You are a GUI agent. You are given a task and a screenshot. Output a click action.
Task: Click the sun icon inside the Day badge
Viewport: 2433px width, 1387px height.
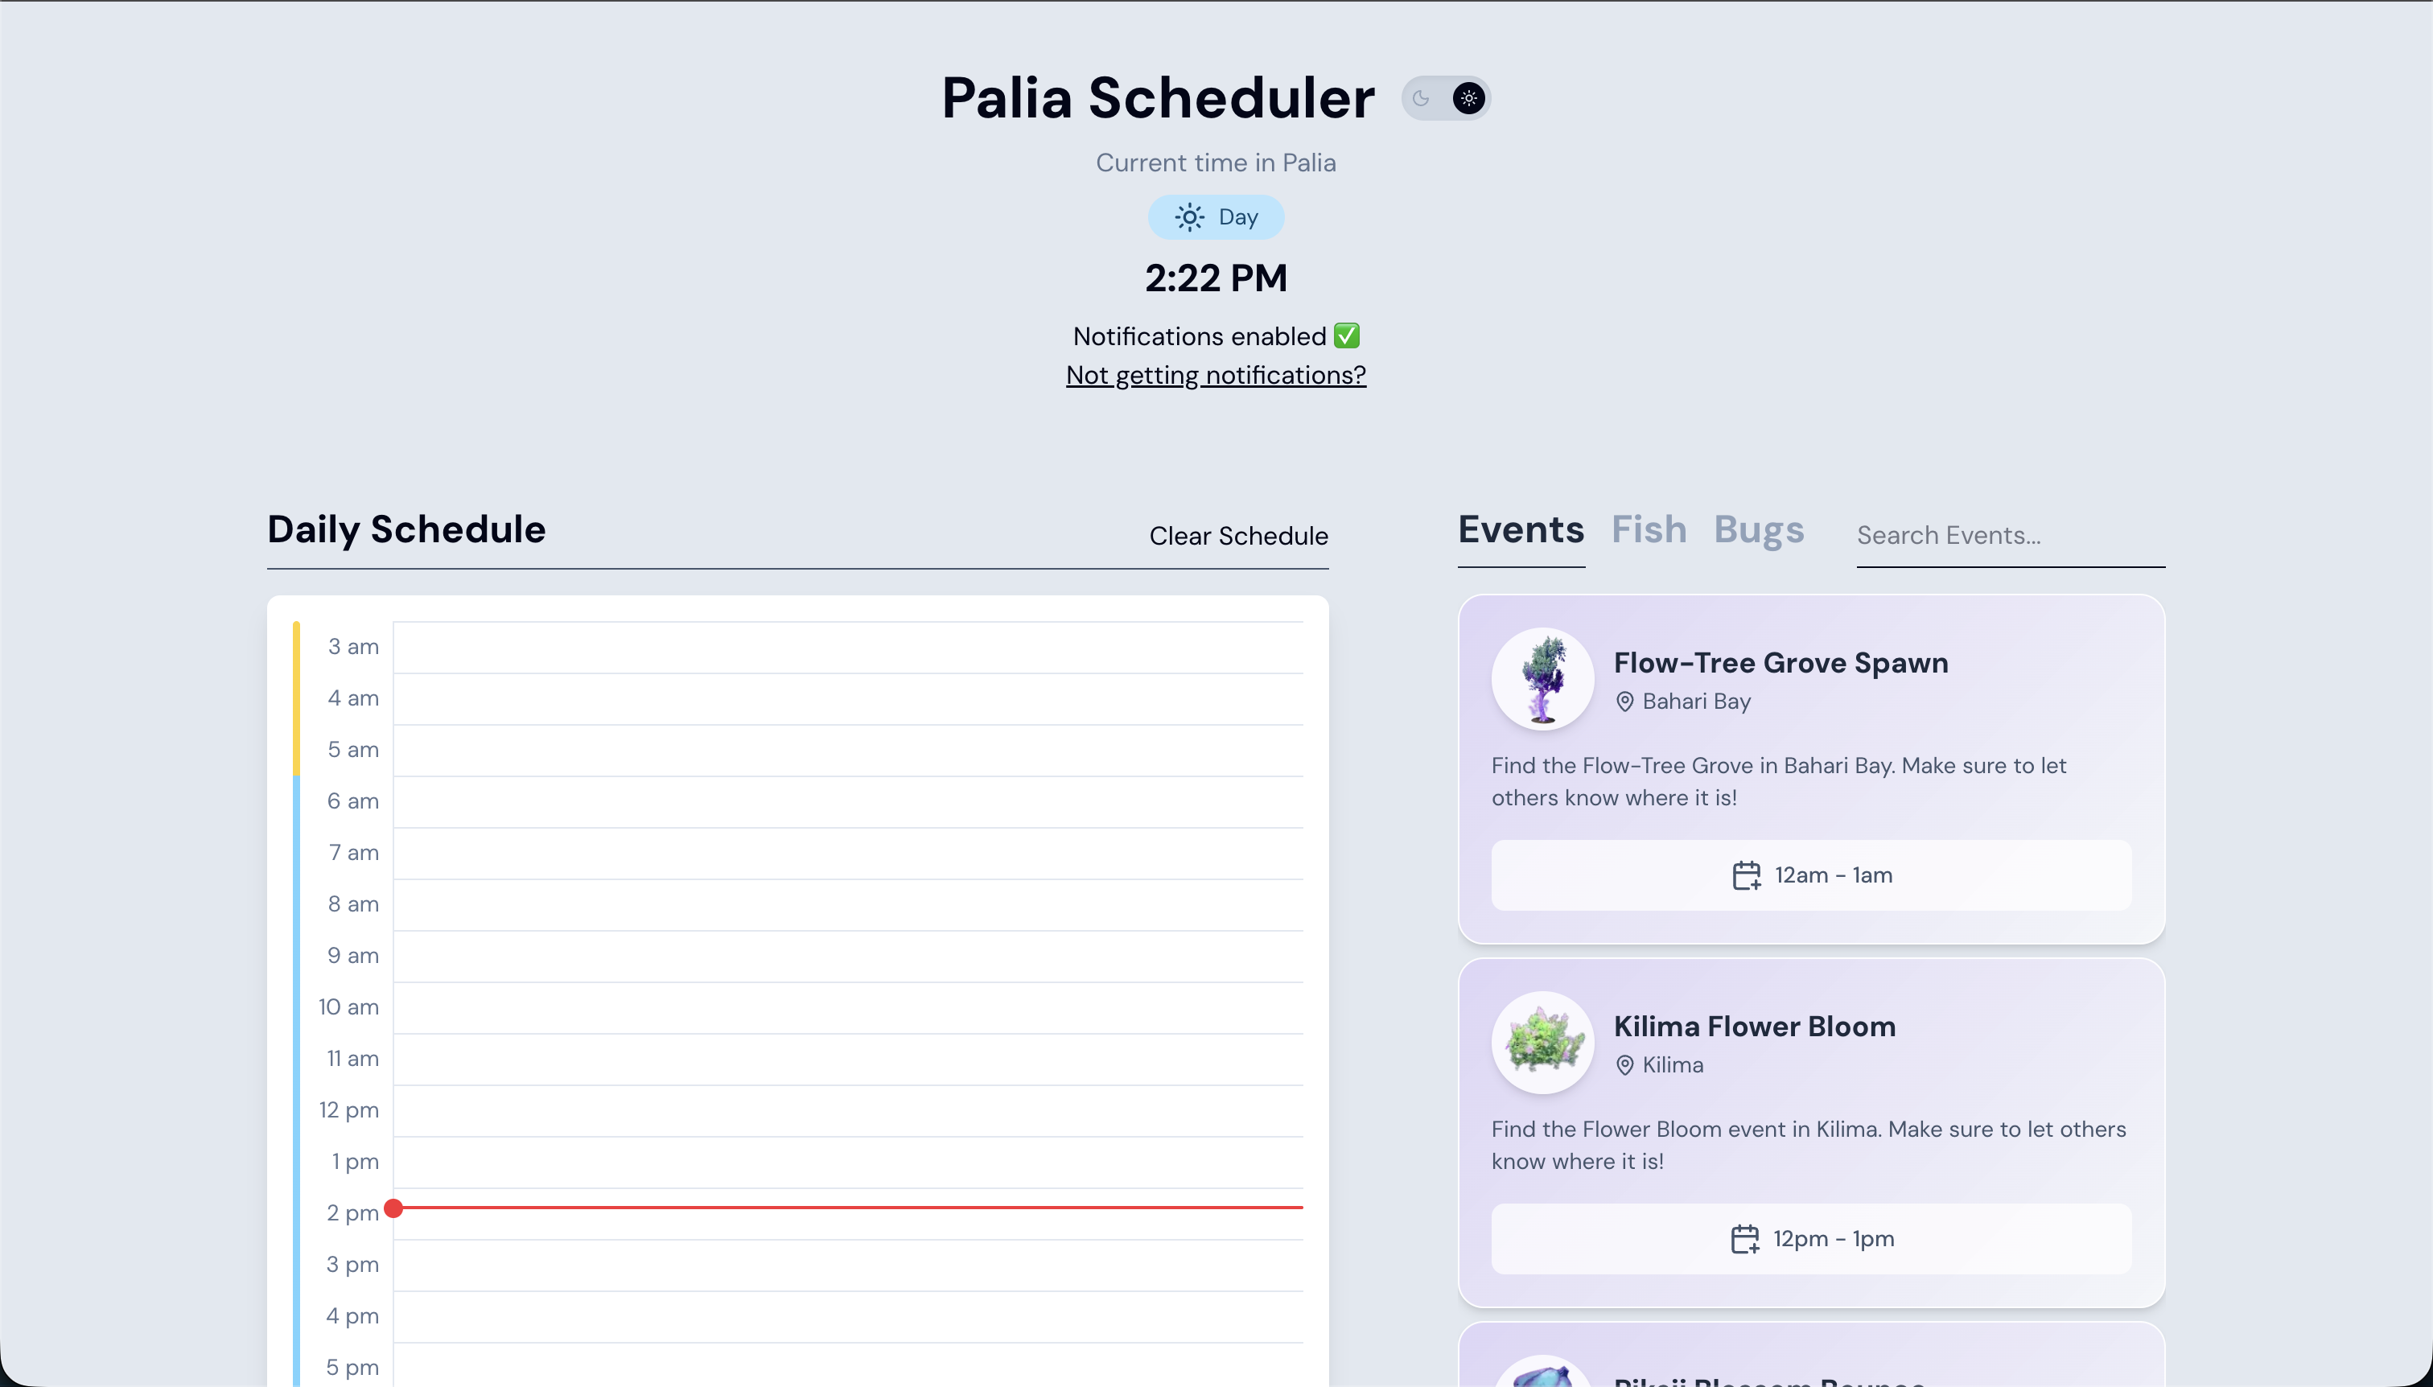pyautogui.click(x=1189, y=217)
